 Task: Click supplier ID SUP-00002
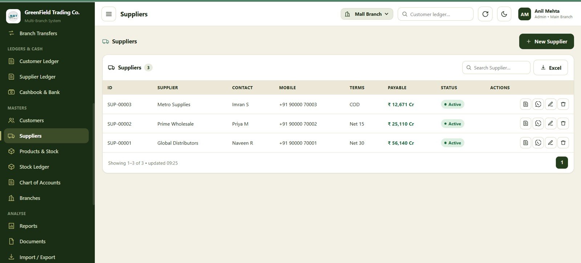coord(119,124)
